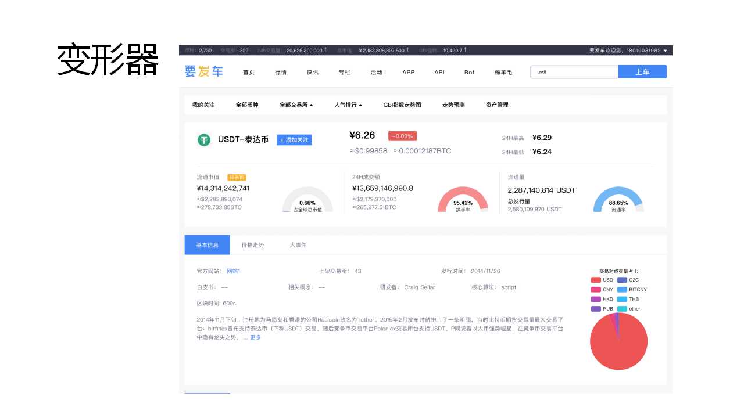Click total supply 2,580,109,970 USDT
Viewport: 744px width, 418px height.
(535, 209)
